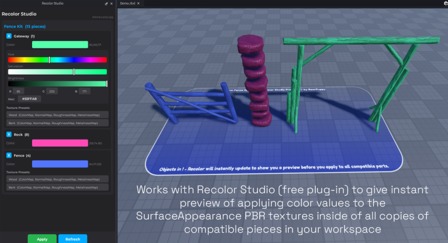Apply Bark texture preset for Fence
This screenshot has width=448, height=243.
[58, 187]
